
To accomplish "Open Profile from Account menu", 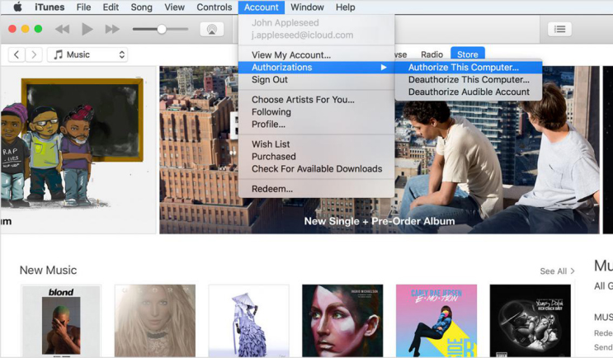I will 316,125.
